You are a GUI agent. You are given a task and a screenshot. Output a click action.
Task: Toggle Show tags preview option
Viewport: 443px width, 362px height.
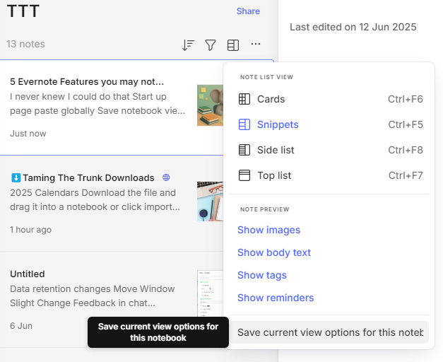(x=262, y=275)
